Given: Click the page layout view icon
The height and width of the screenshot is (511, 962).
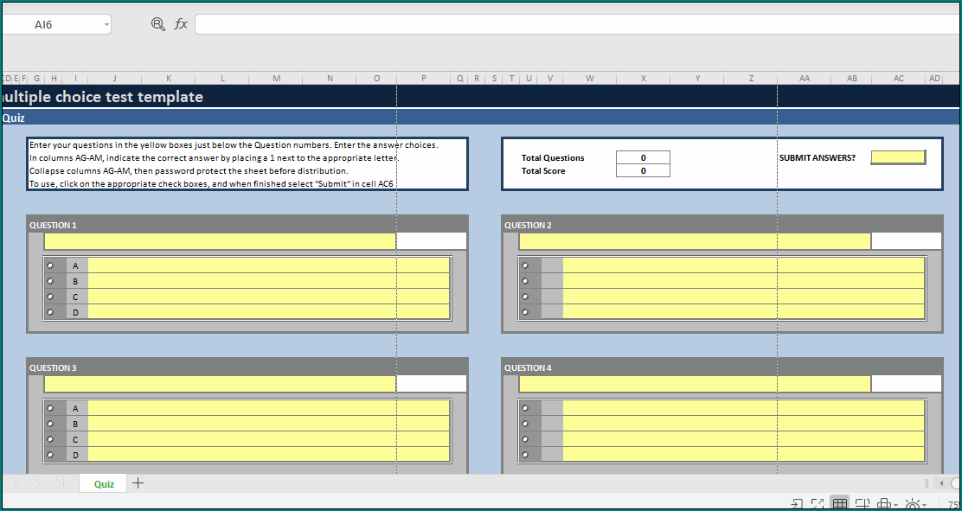Looking at the screenshot, I should click(x=862, y=504).
